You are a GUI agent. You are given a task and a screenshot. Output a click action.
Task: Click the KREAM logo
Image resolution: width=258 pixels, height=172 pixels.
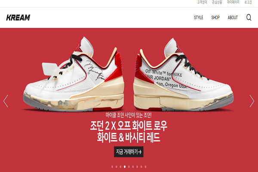[x=18, y=18]
